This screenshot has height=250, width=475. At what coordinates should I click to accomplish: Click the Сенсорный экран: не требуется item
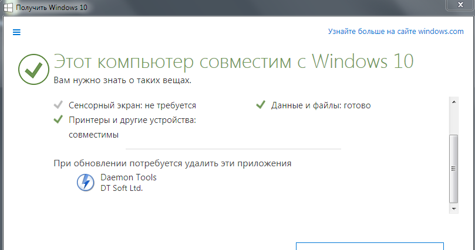pos(125,105)
